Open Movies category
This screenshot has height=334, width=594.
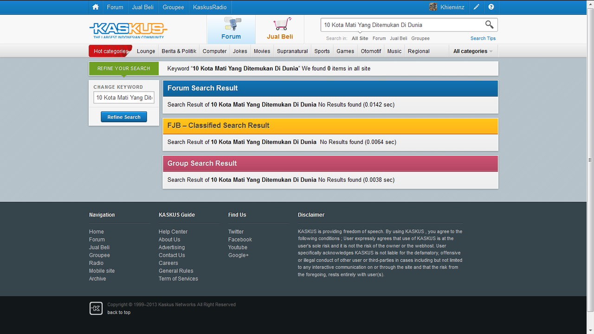262,51
